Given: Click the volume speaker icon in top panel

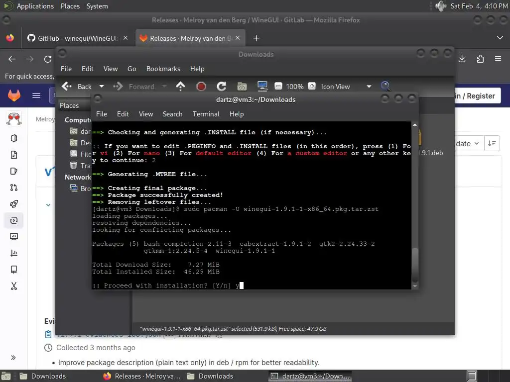Looking at the screenshot, I should [x=441, y=6].
